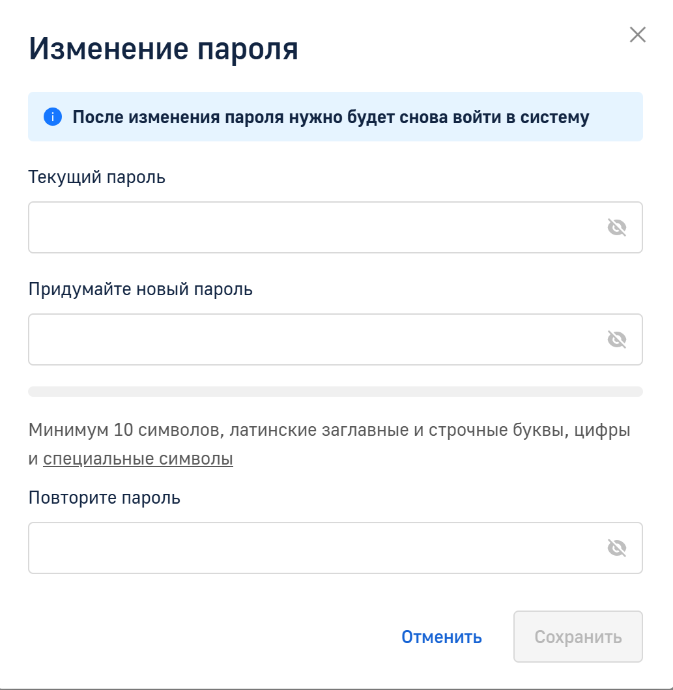Click into the new password input field
This screenshot has width=673, height=690.
313,339
